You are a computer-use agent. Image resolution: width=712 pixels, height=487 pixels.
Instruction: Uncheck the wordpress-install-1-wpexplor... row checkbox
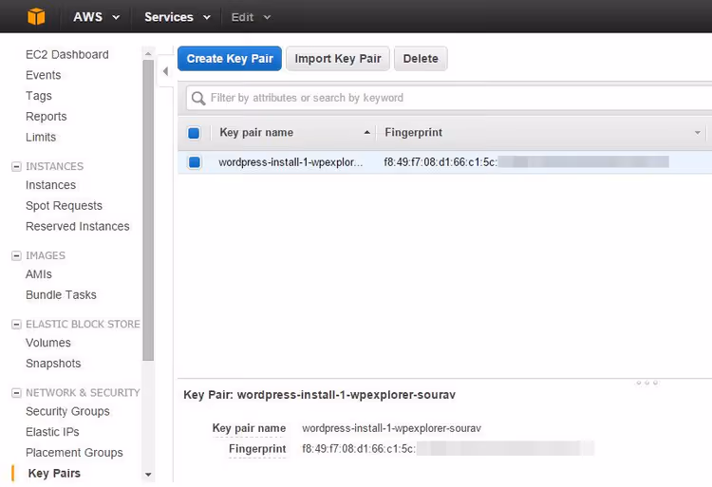click(x=195, y=162)
